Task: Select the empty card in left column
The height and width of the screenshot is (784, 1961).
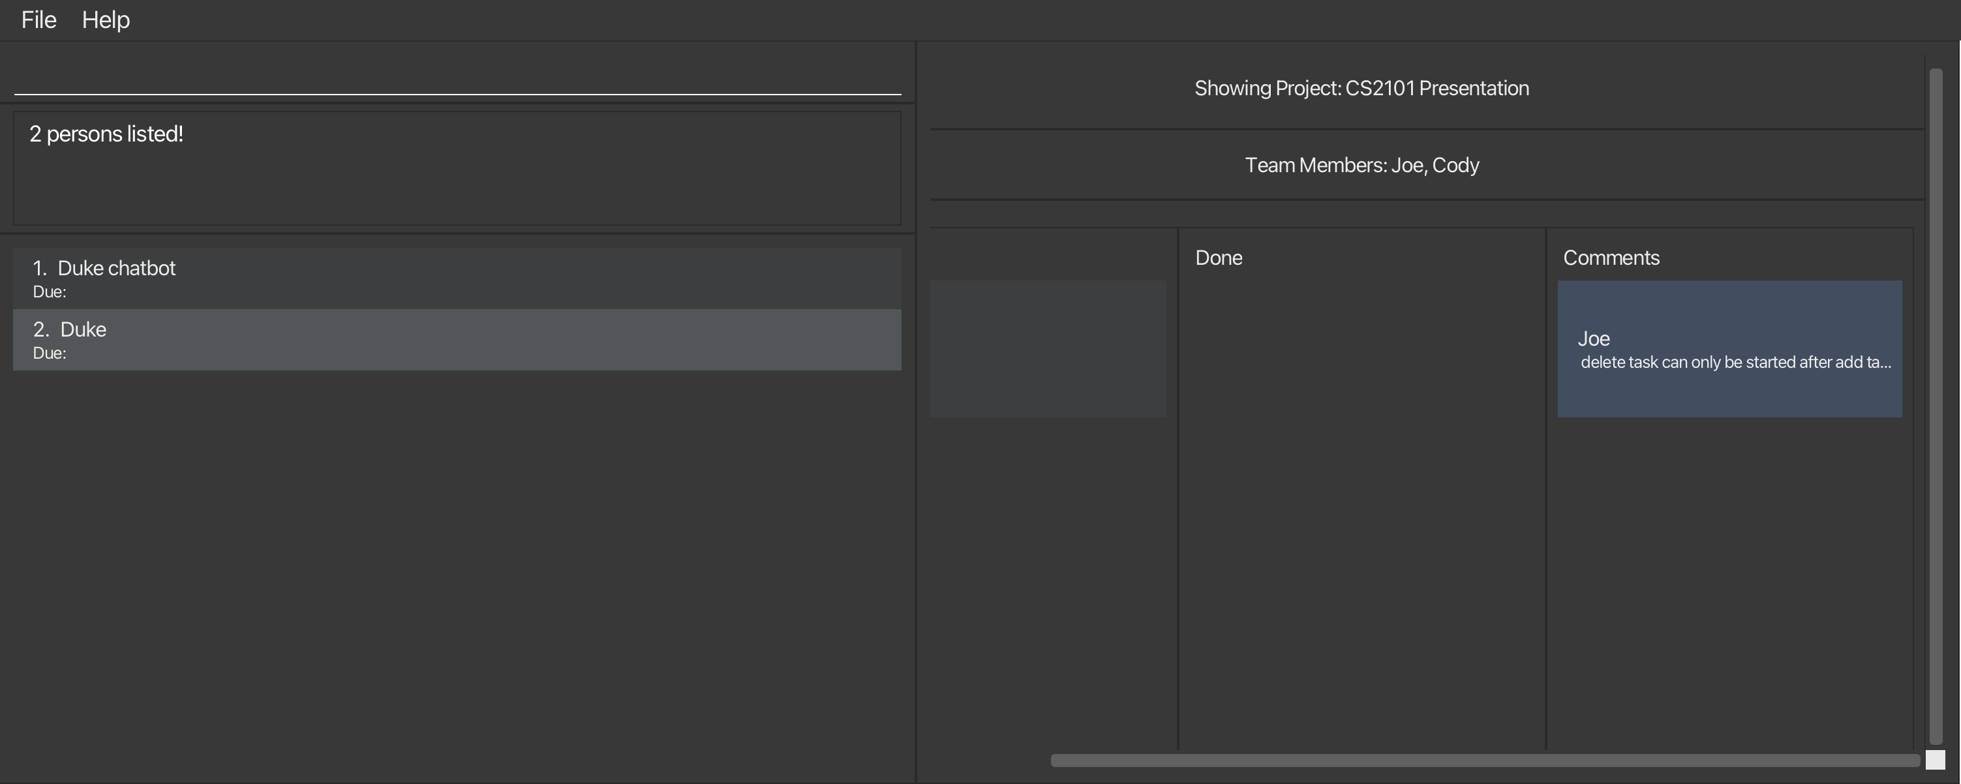Action: (1048, 348)
